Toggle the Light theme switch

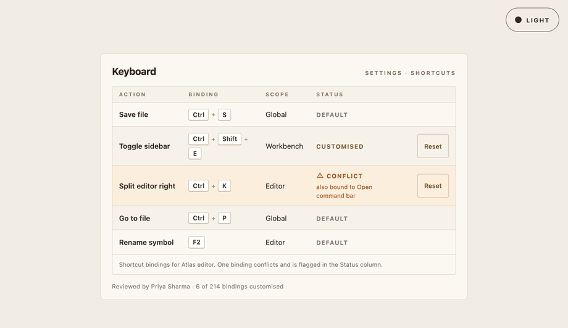pyautogui.click(x=532, y=20)
